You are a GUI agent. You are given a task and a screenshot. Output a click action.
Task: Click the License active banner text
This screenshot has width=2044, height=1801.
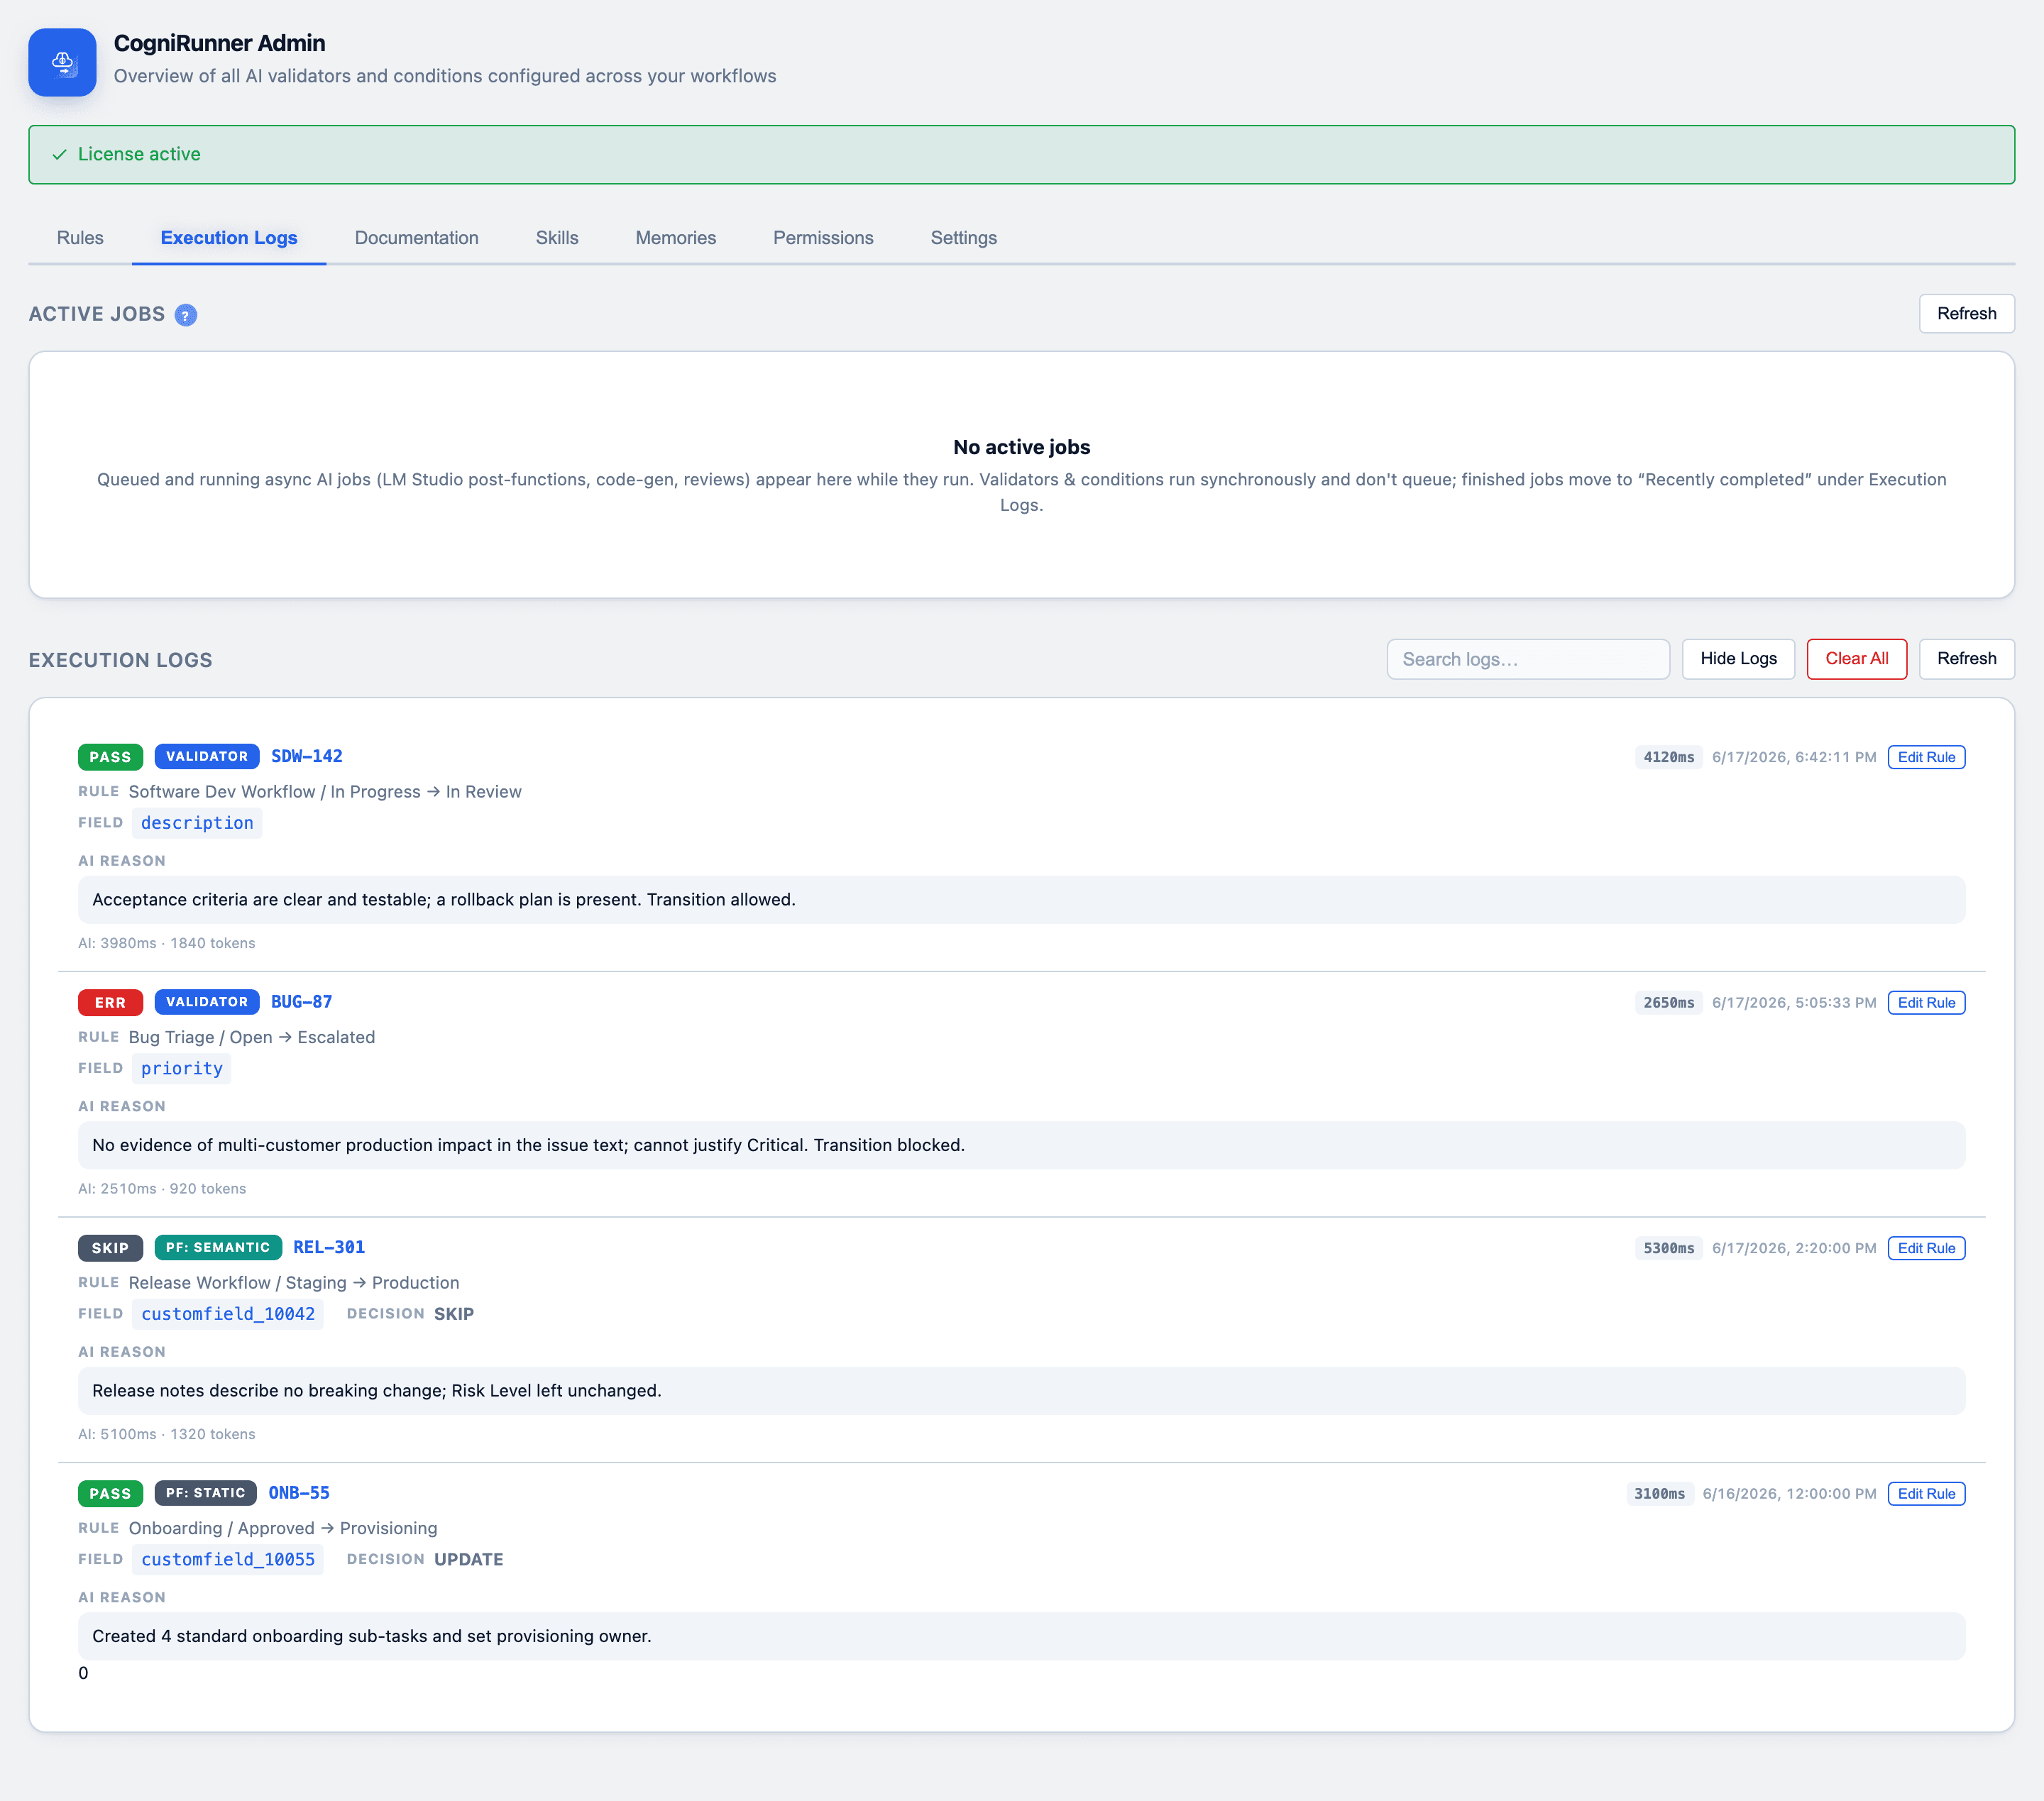139,154
